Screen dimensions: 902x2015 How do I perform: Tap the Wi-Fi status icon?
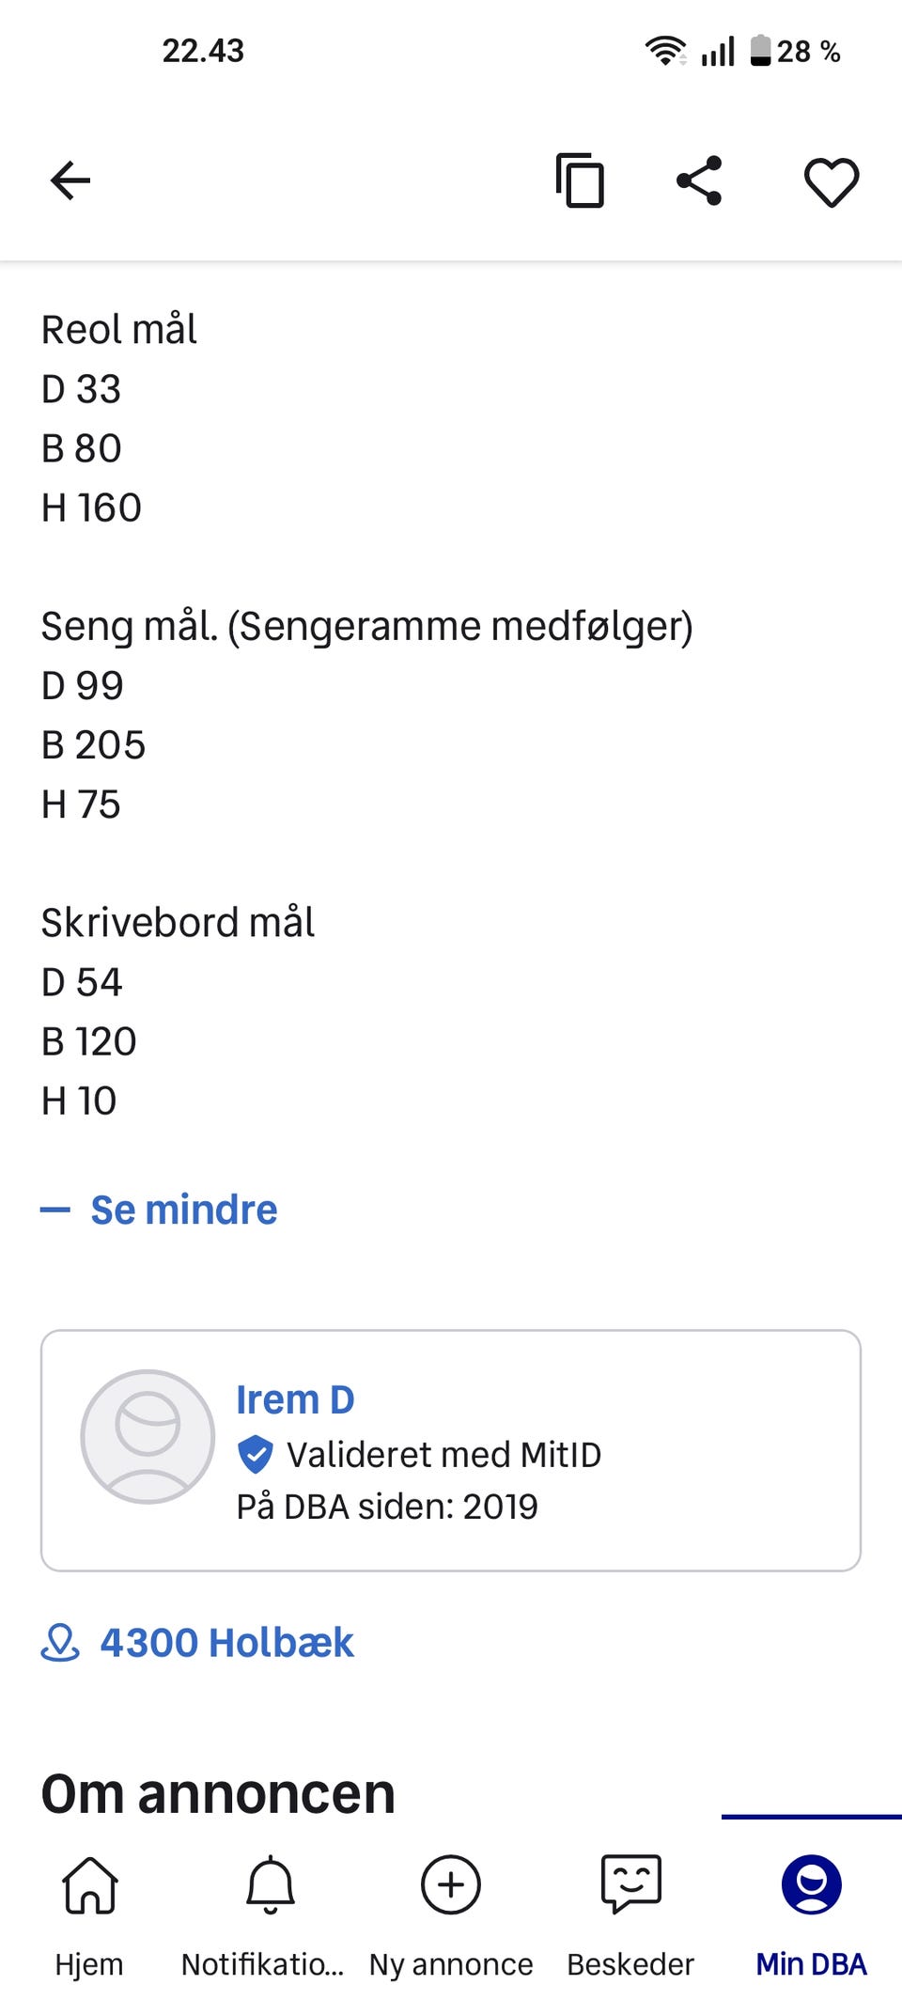tap(665, 51)
